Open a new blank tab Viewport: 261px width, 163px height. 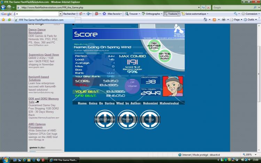pos(78,20)
